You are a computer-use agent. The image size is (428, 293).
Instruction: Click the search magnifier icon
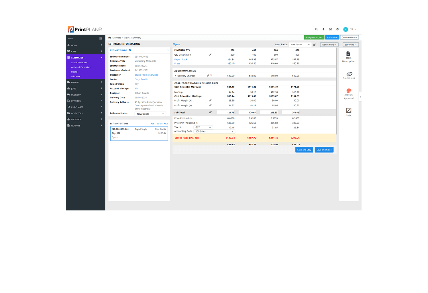(316, 29)
